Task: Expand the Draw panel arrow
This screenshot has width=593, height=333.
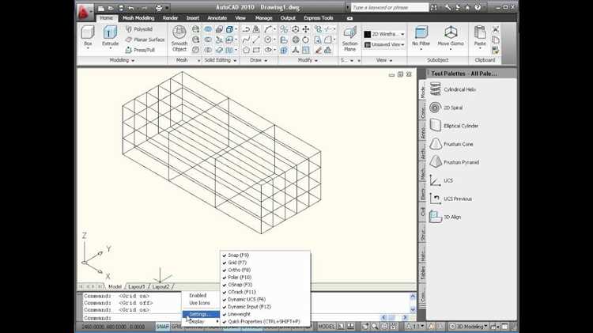Action: [x=266, y=61]
